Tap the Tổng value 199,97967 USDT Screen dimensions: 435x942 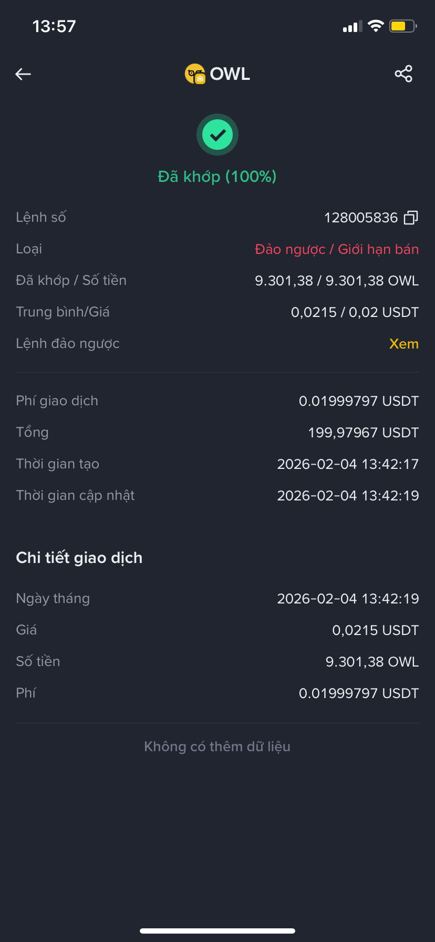pyautogui.click(x=364, y=433)
